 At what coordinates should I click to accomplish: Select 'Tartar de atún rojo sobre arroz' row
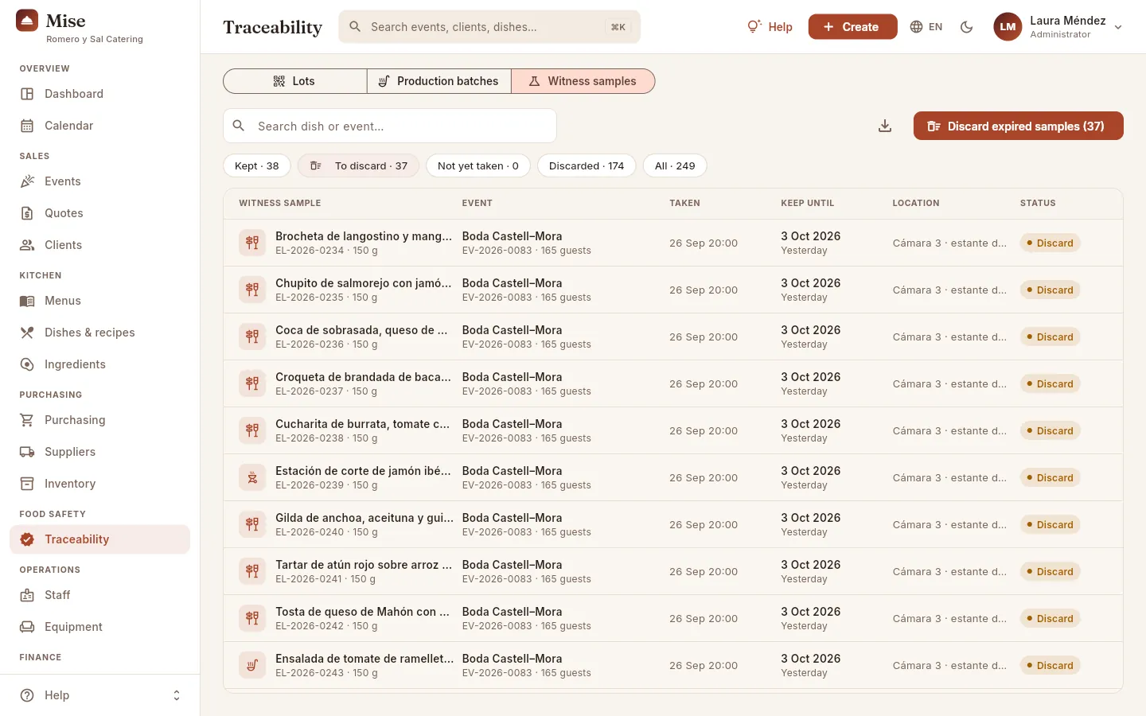(673, 571)
